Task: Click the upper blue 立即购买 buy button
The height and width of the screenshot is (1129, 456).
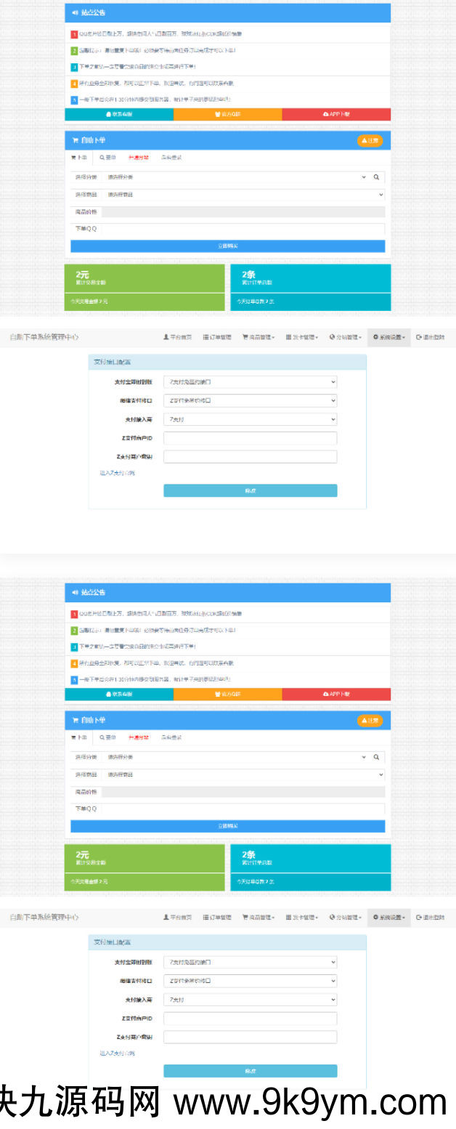Action: click(227, 246)
